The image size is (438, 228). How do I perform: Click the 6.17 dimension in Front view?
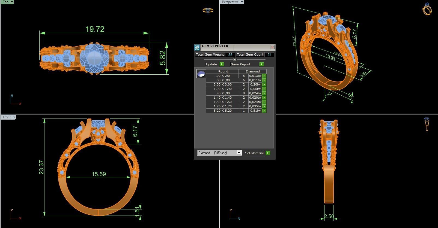point(135,131)
